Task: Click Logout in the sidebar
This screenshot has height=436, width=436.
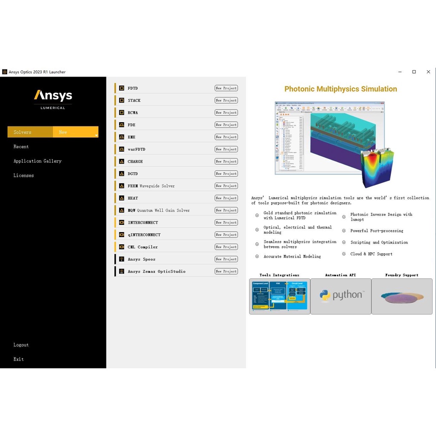Action: coord(21,345)
